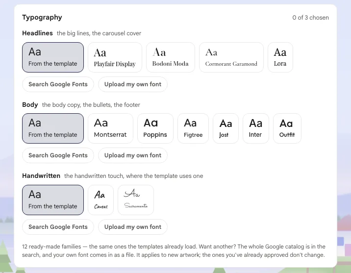Image resolution: width=351 pixels, height=273 pixels.
Task: Click the '0 of 3 chosen' counter
Action: pyautogui.click(x=310, y=18)
